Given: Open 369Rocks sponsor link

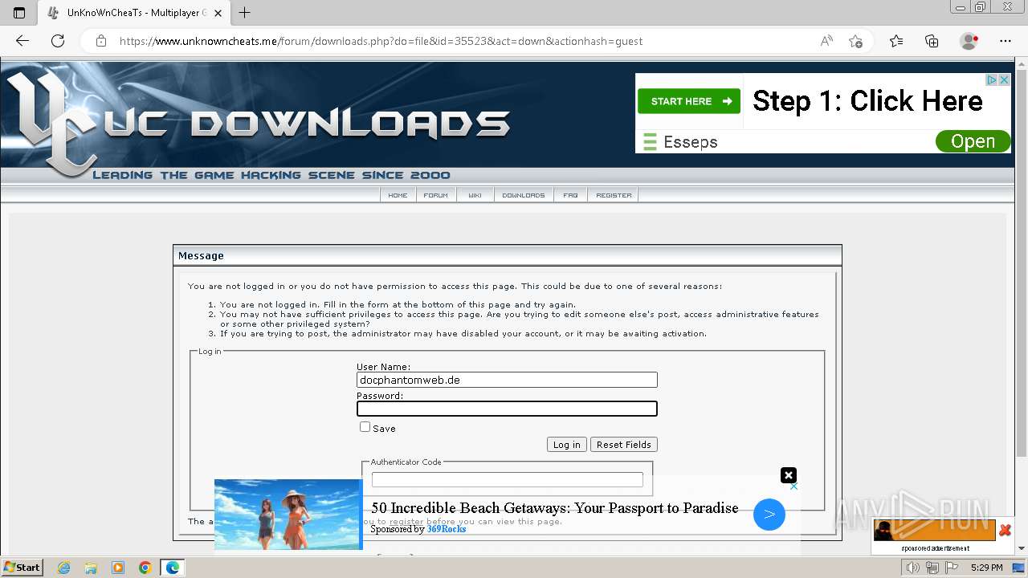Looking at the screenshot, I should tap(446, 529).
